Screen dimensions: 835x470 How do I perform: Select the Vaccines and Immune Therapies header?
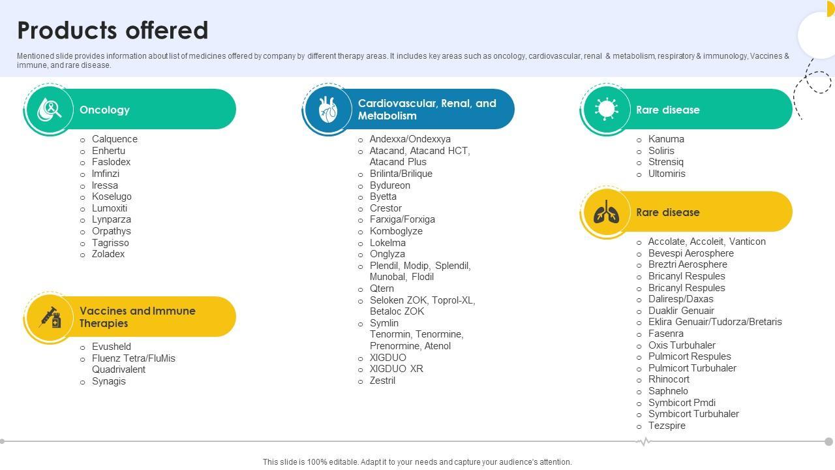pos(138,317)
